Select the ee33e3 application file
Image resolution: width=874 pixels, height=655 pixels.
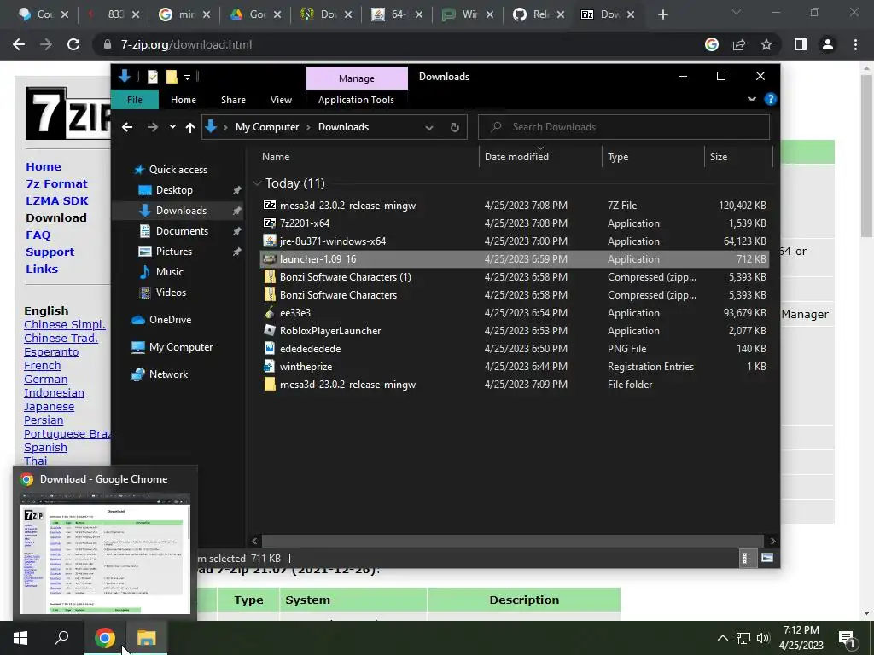[514, 313]
